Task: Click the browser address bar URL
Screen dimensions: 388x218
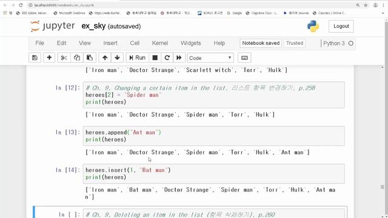Action: click(64, 5)
